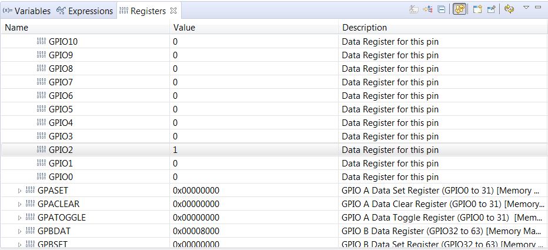This screenshot has height=250, width=548.
Task: Open the View Menu dropdown triangle
Action: [x=526, y=8]
